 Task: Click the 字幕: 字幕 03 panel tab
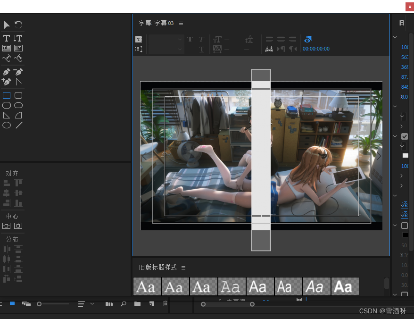pyautogui.click(x=156, y=23)
